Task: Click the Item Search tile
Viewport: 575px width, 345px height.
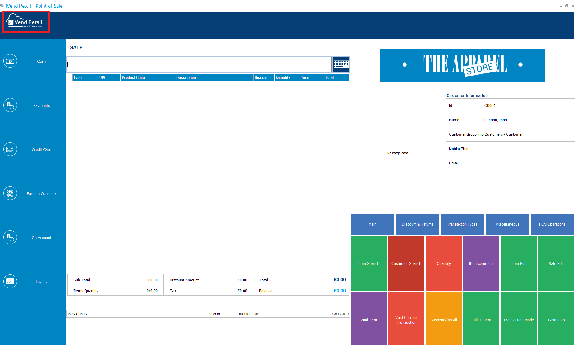Action: (369, 263)
